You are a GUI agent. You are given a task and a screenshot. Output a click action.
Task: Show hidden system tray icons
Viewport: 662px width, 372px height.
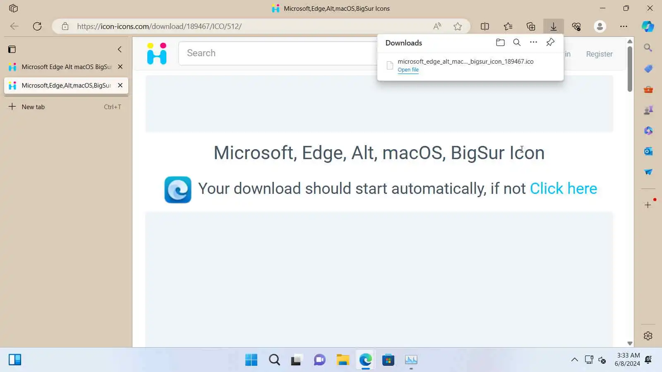(x=574, y=360)
